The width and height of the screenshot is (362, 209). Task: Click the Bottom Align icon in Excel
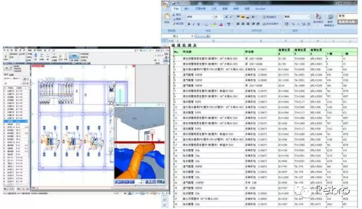tap(248, 17)
